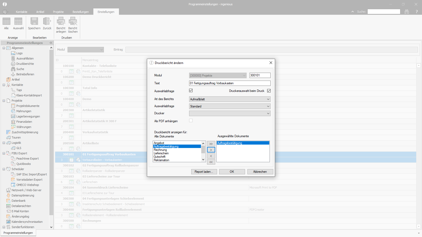The width and height of the screenshot is (422, 237).
Task: Open the Drucker dropdown
Action: [230, 113]
